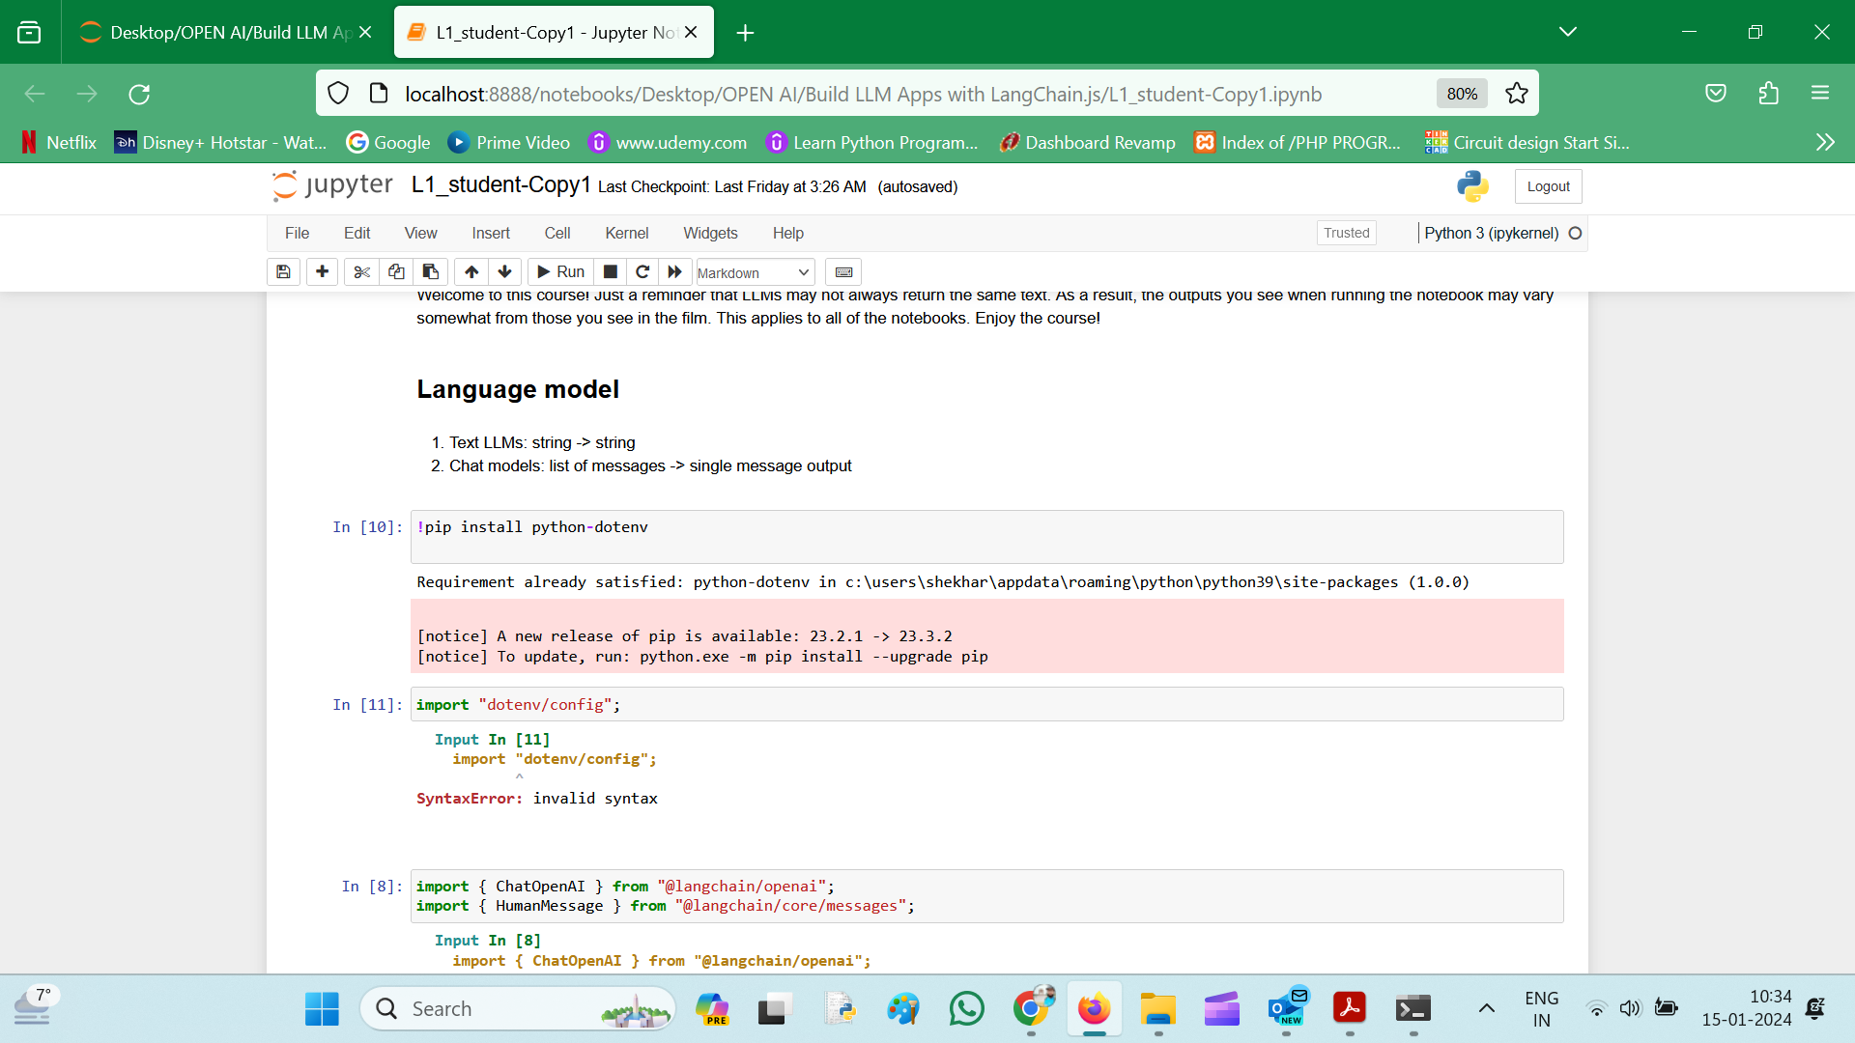The width and height of the screenshot is (1855, 1043).
Task: Cut selected cells with scissors icon
Action: [362, 272]
